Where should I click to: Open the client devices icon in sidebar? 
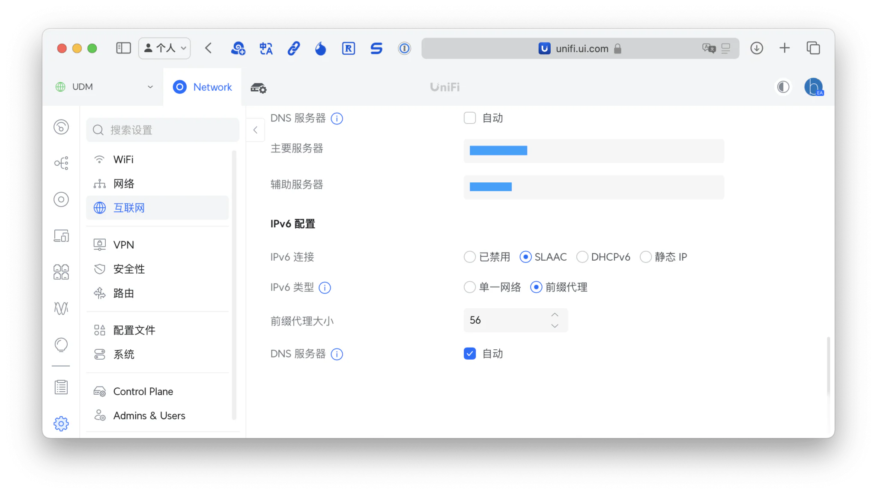[x=61, y=236]
